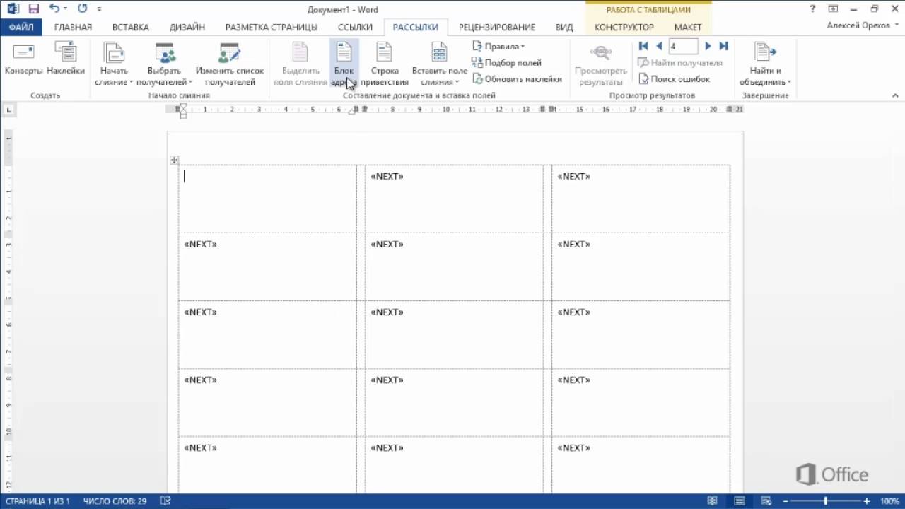Click the Word application icon

coord(13,9)
